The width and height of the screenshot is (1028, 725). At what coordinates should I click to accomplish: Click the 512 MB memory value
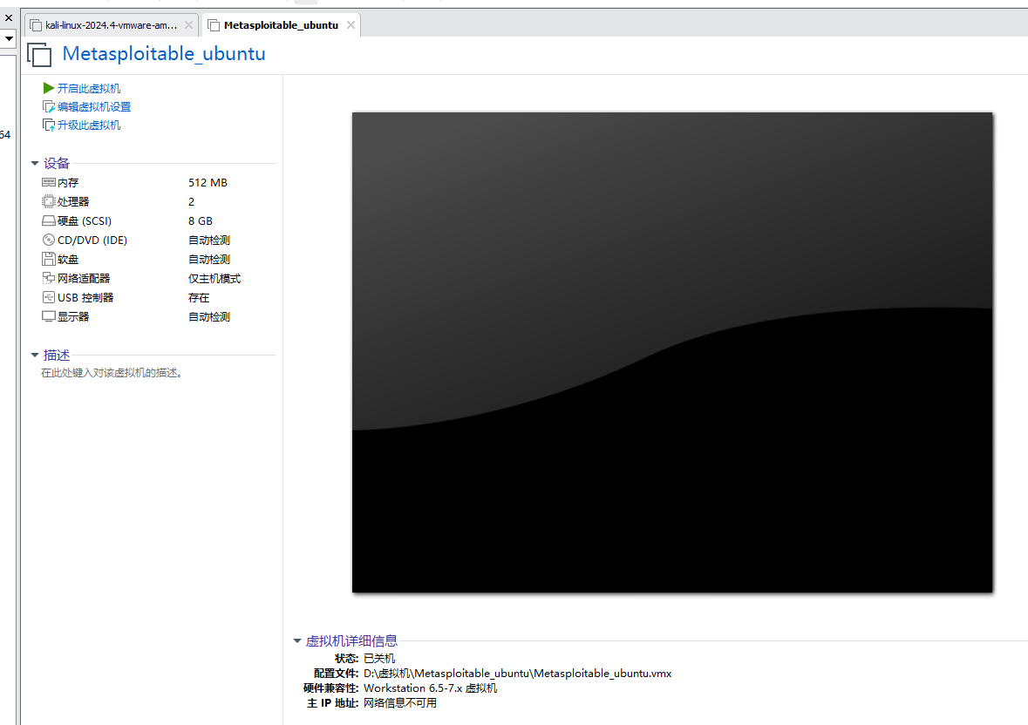click(x=208, y=183)
